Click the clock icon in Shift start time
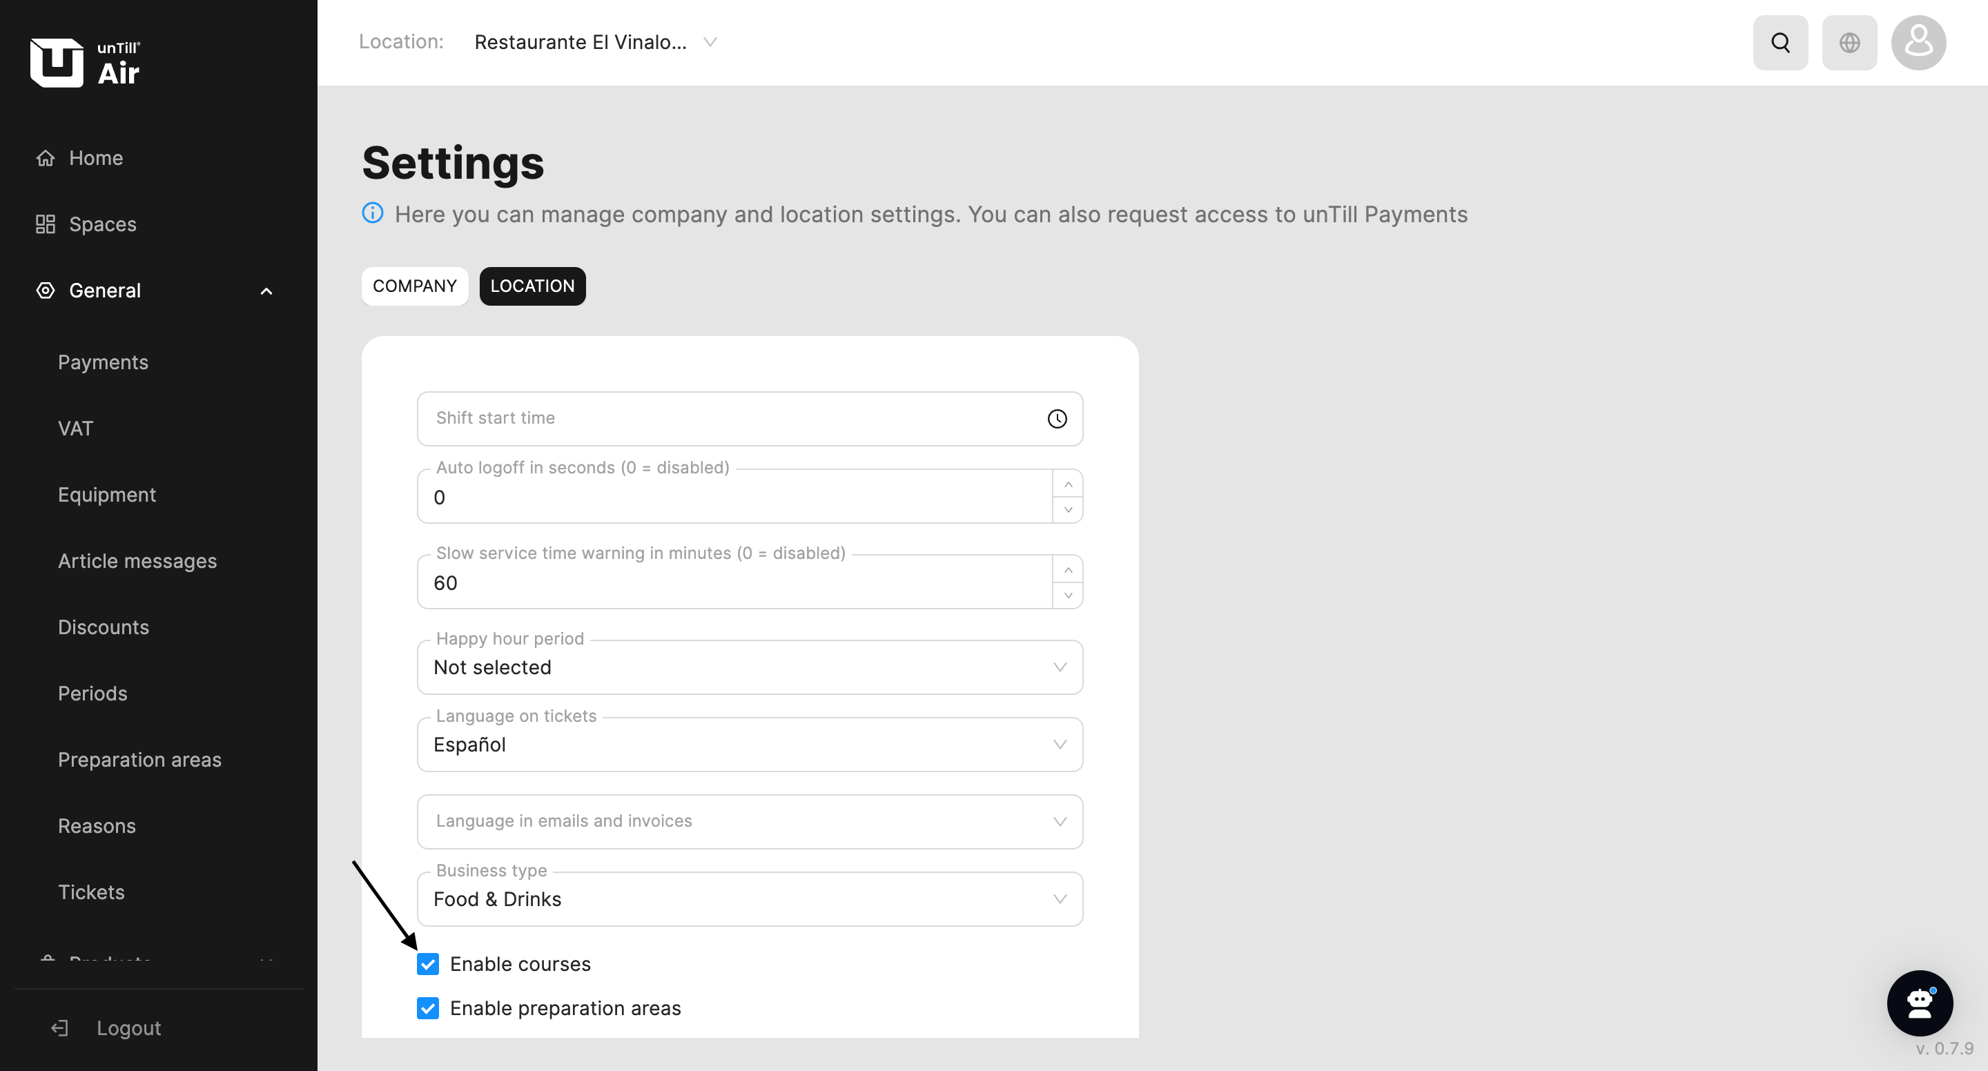This screenshot has width=1988, height=1071. click(1057, 418)
